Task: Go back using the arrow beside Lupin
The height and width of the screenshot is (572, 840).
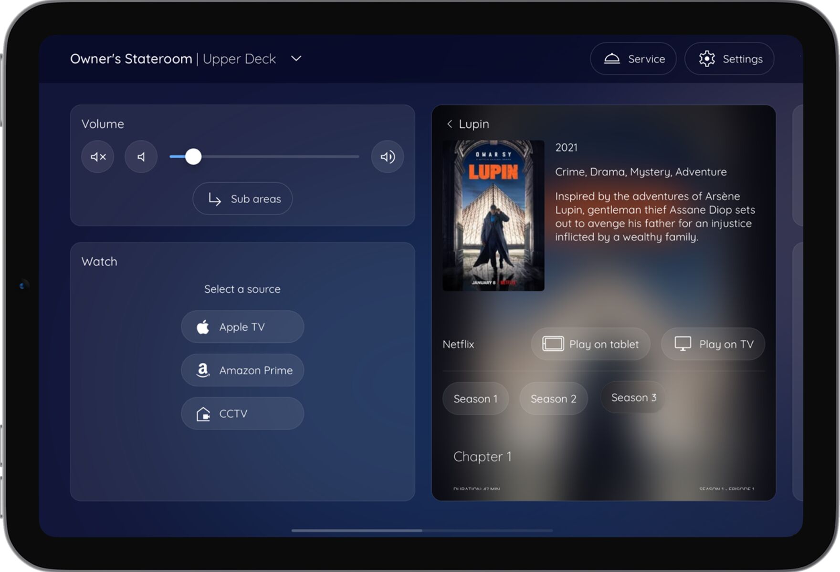Action: [x=449, y=124]
